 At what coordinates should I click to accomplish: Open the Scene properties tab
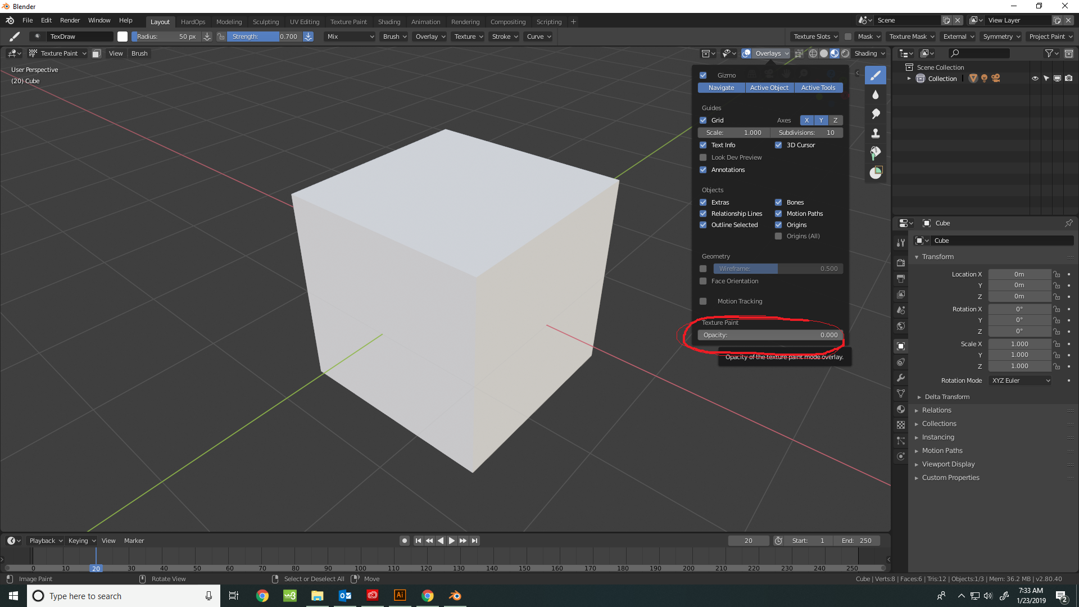tap(901, 310)
